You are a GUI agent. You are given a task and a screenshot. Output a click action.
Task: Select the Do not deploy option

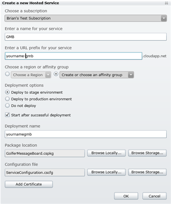7,105
